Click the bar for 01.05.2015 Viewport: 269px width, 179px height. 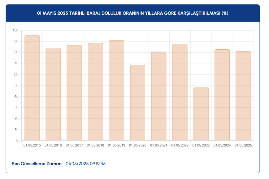[32, 88]
